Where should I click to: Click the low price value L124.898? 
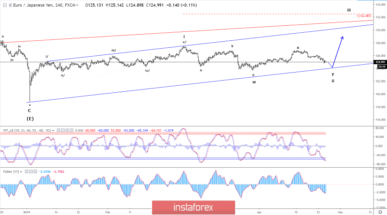click(134, 5)
